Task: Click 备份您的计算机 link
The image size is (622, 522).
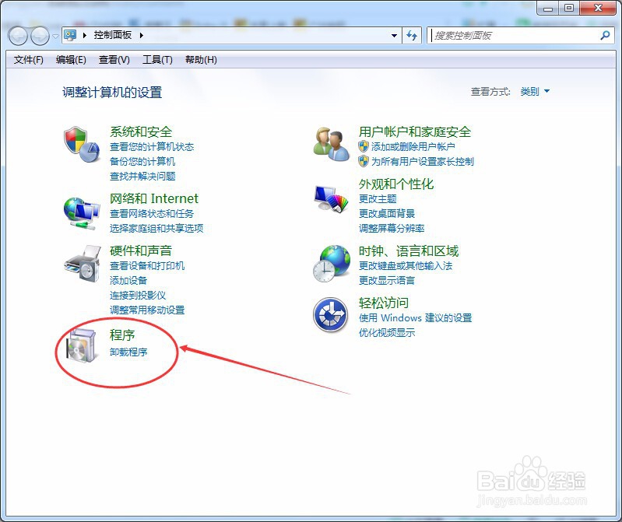Action: point(142,161)
